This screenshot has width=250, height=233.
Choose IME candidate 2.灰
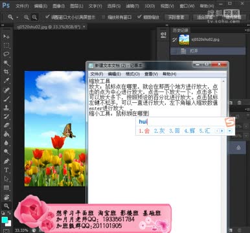click(x=159, y=131)
